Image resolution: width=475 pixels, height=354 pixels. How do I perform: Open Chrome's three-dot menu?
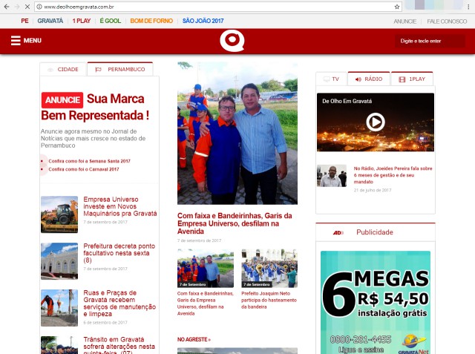coord(468,7)
